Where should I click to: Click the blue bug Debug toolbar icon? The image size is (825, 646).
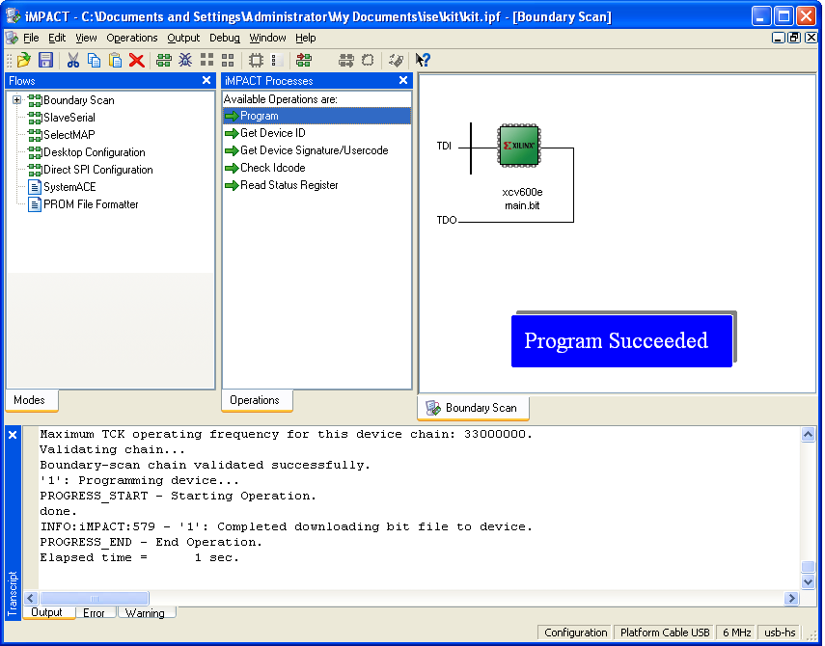coord(185,60)
